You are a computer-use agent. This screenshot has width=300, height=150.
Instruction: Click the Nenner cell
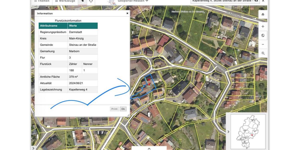(x=90, y=64)
